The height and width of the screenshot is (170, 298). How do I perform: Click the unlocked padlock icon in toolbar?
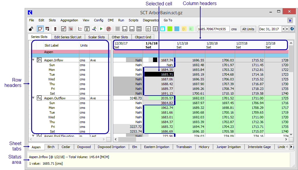point(31,29)
